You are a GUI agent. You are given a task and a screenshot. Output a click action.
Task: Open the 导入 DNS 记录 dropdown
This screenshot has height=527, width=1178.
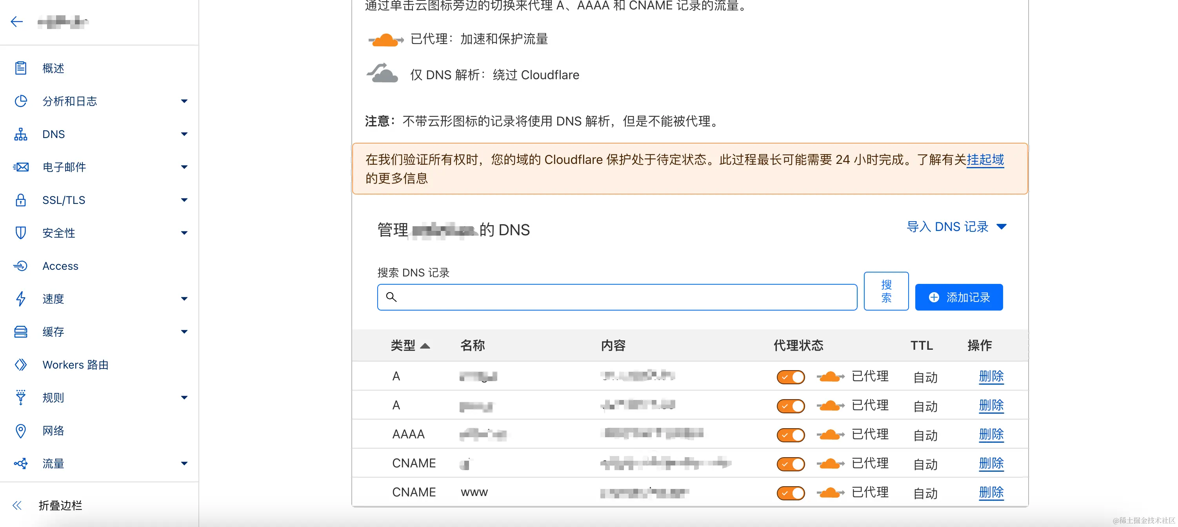956,227
